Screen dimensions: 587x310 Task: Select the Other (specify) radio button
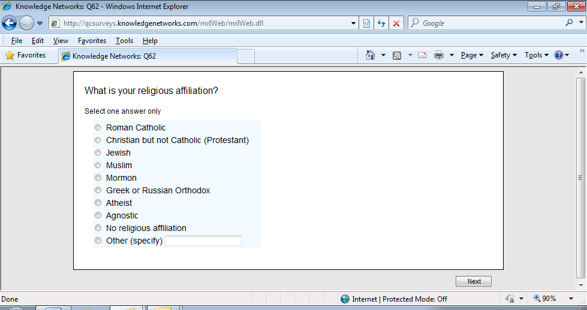[x=98, y=241]
